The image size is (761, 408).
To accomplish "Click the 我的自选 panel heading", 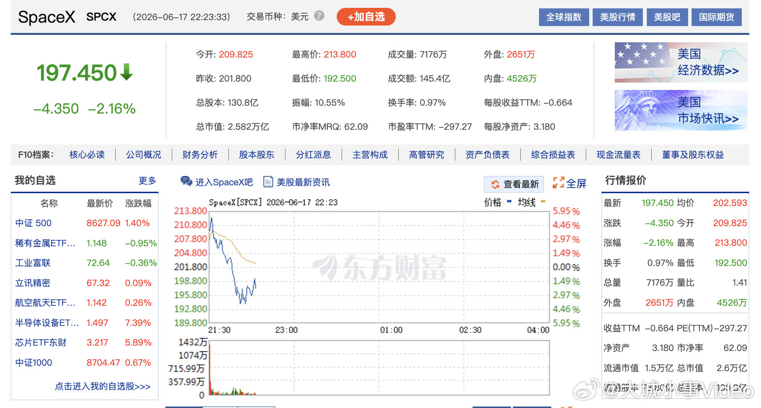I will pyautogui.click(x=35, y=180).
